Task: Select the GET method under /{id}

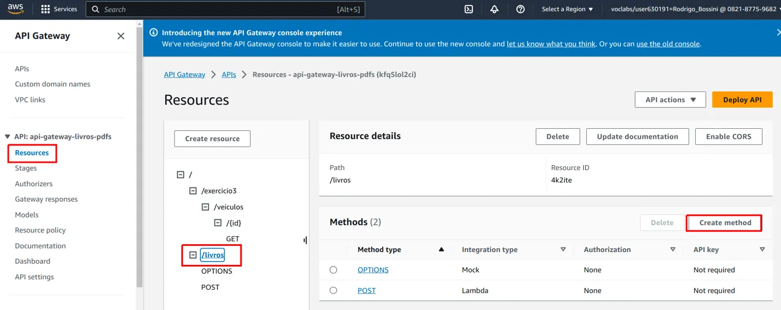Action: point(233,239)
